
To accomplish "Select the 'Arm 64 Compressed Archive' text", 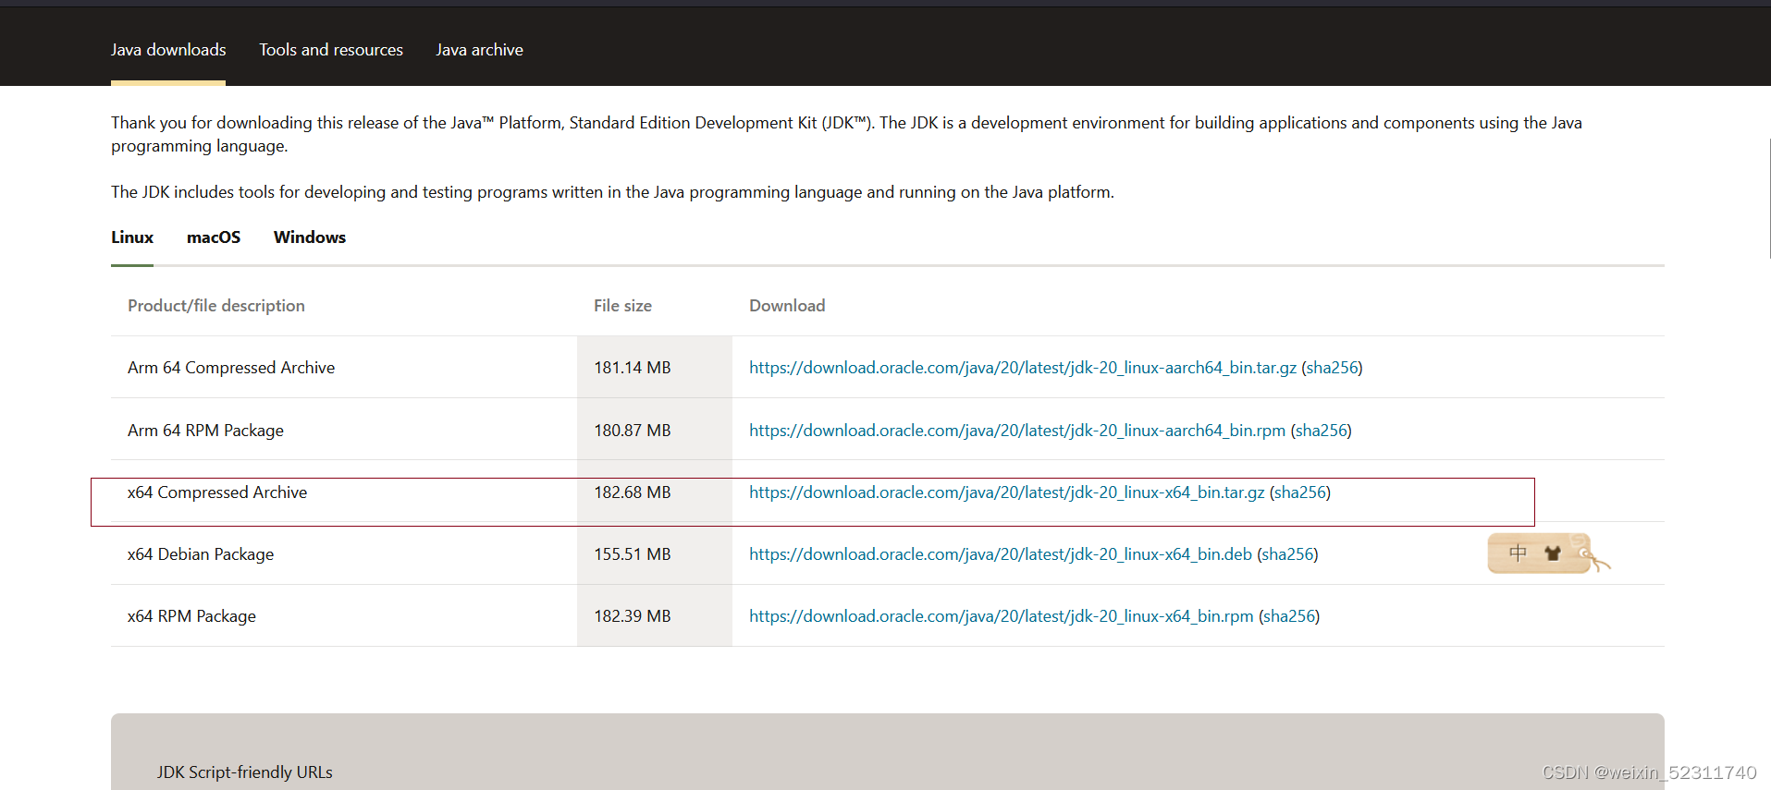I will pos(231,368).
